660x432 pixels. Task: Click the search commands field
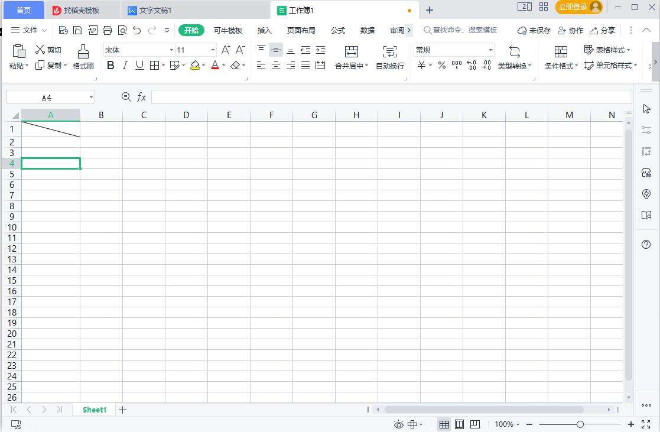tap(461, 30)
